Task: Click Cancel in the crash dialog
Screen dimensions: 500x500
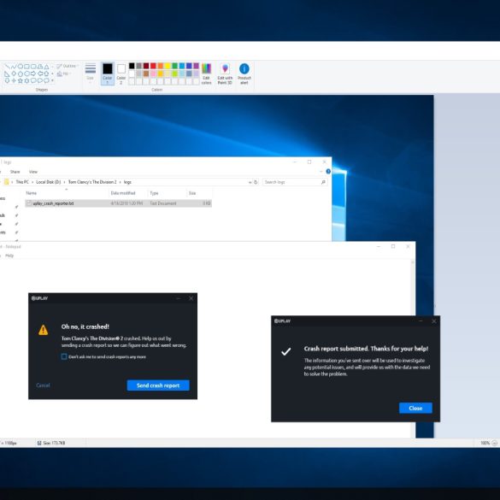Action: (43, 385)
